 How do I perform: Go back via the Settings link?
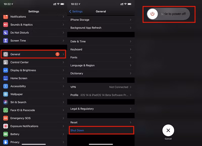pos(77,11)
